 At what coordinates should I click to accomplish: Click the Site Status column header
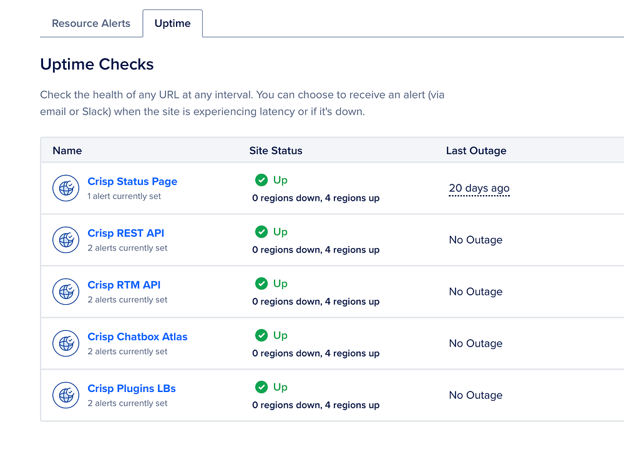point(276,151)
